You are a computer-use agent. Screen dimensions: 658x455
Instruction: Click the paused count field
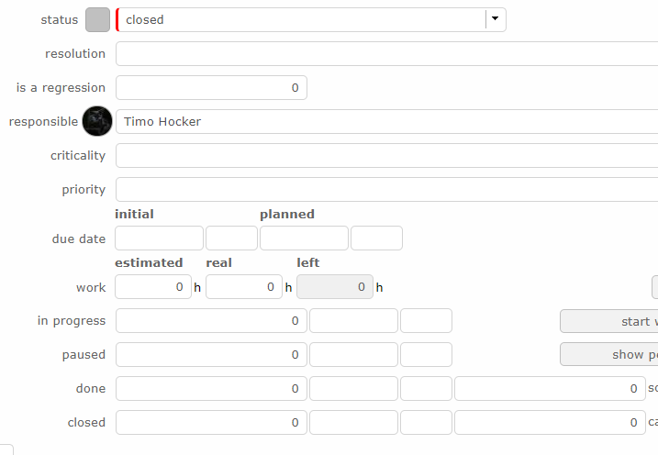pos(211,355)
